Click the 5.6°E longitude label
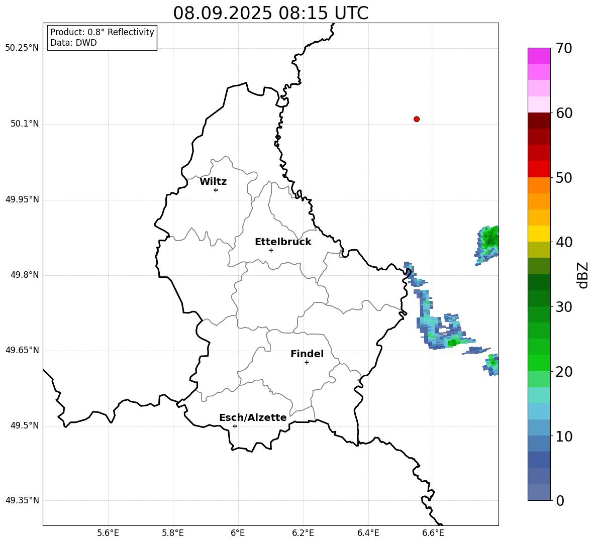 (108, 533)
